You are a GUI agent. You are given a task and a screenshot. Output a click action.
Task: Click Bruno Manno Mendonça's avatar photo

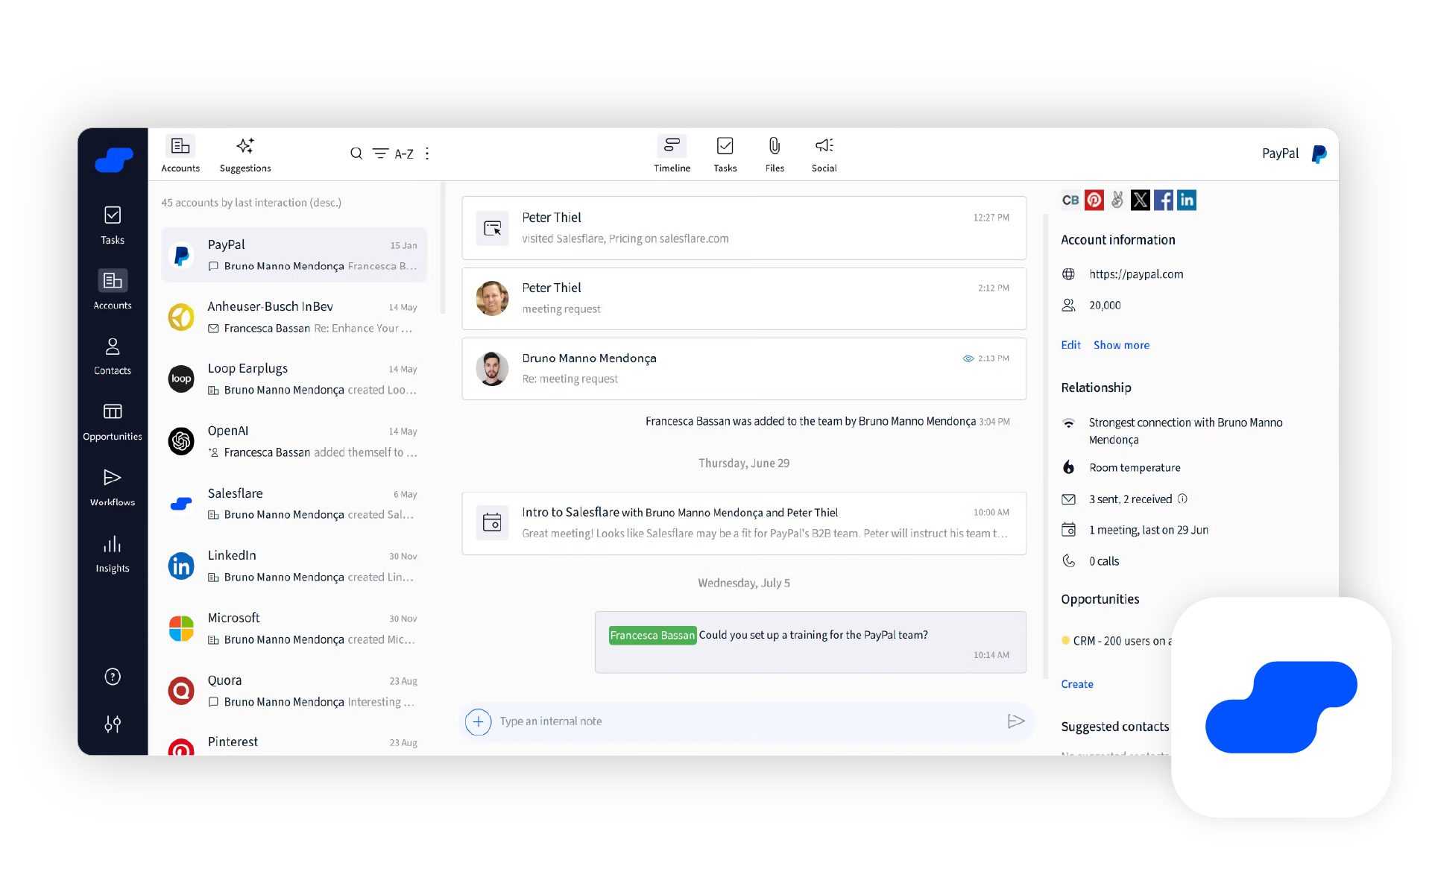492,369
